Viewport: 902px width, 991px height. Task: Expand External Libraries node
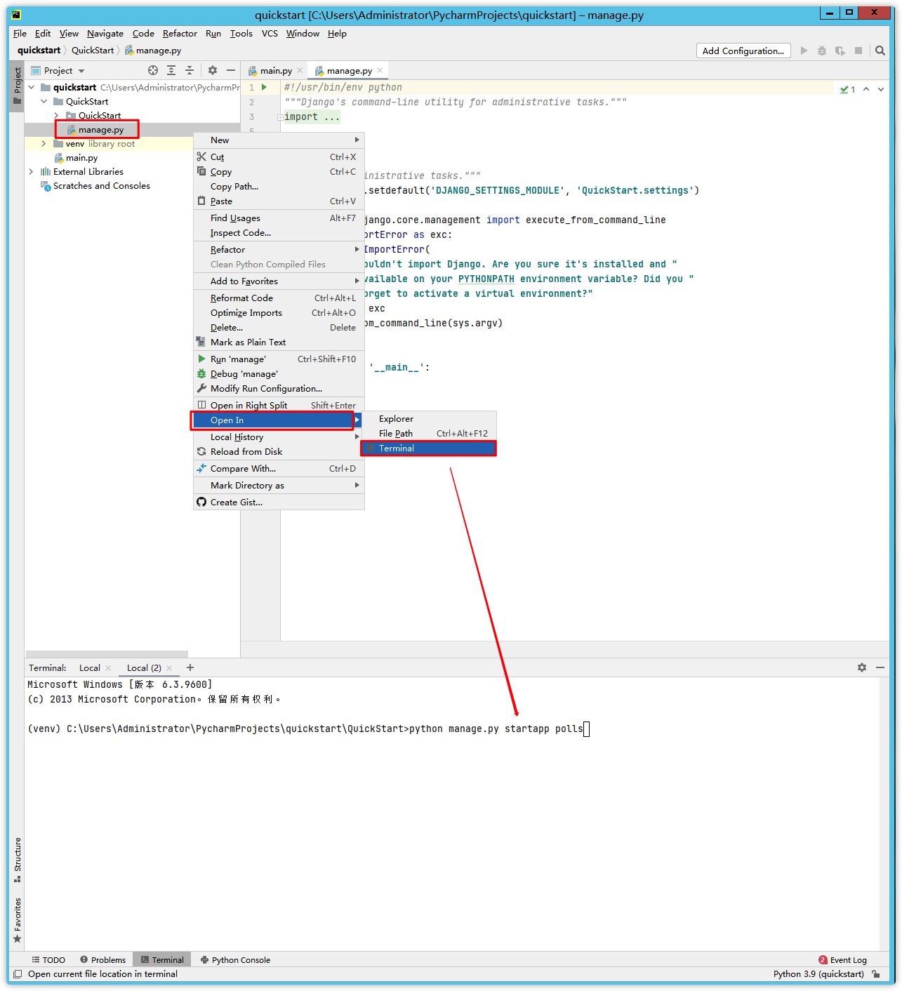(x=32, y=172)
